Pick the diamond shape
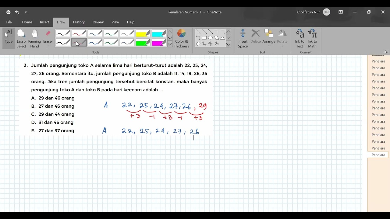 pyautogui.click(x=198, y=44)
